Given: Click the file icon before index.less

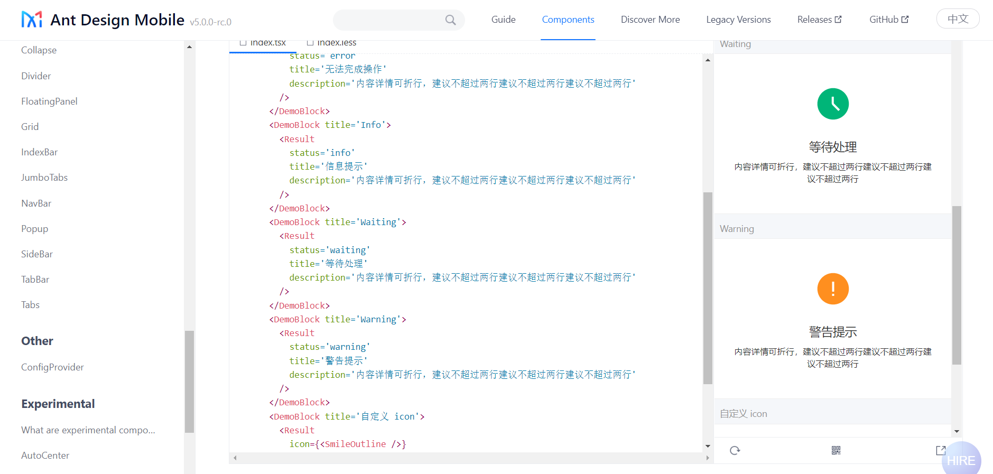Looking at the screenshot, I should pos(310,43).
